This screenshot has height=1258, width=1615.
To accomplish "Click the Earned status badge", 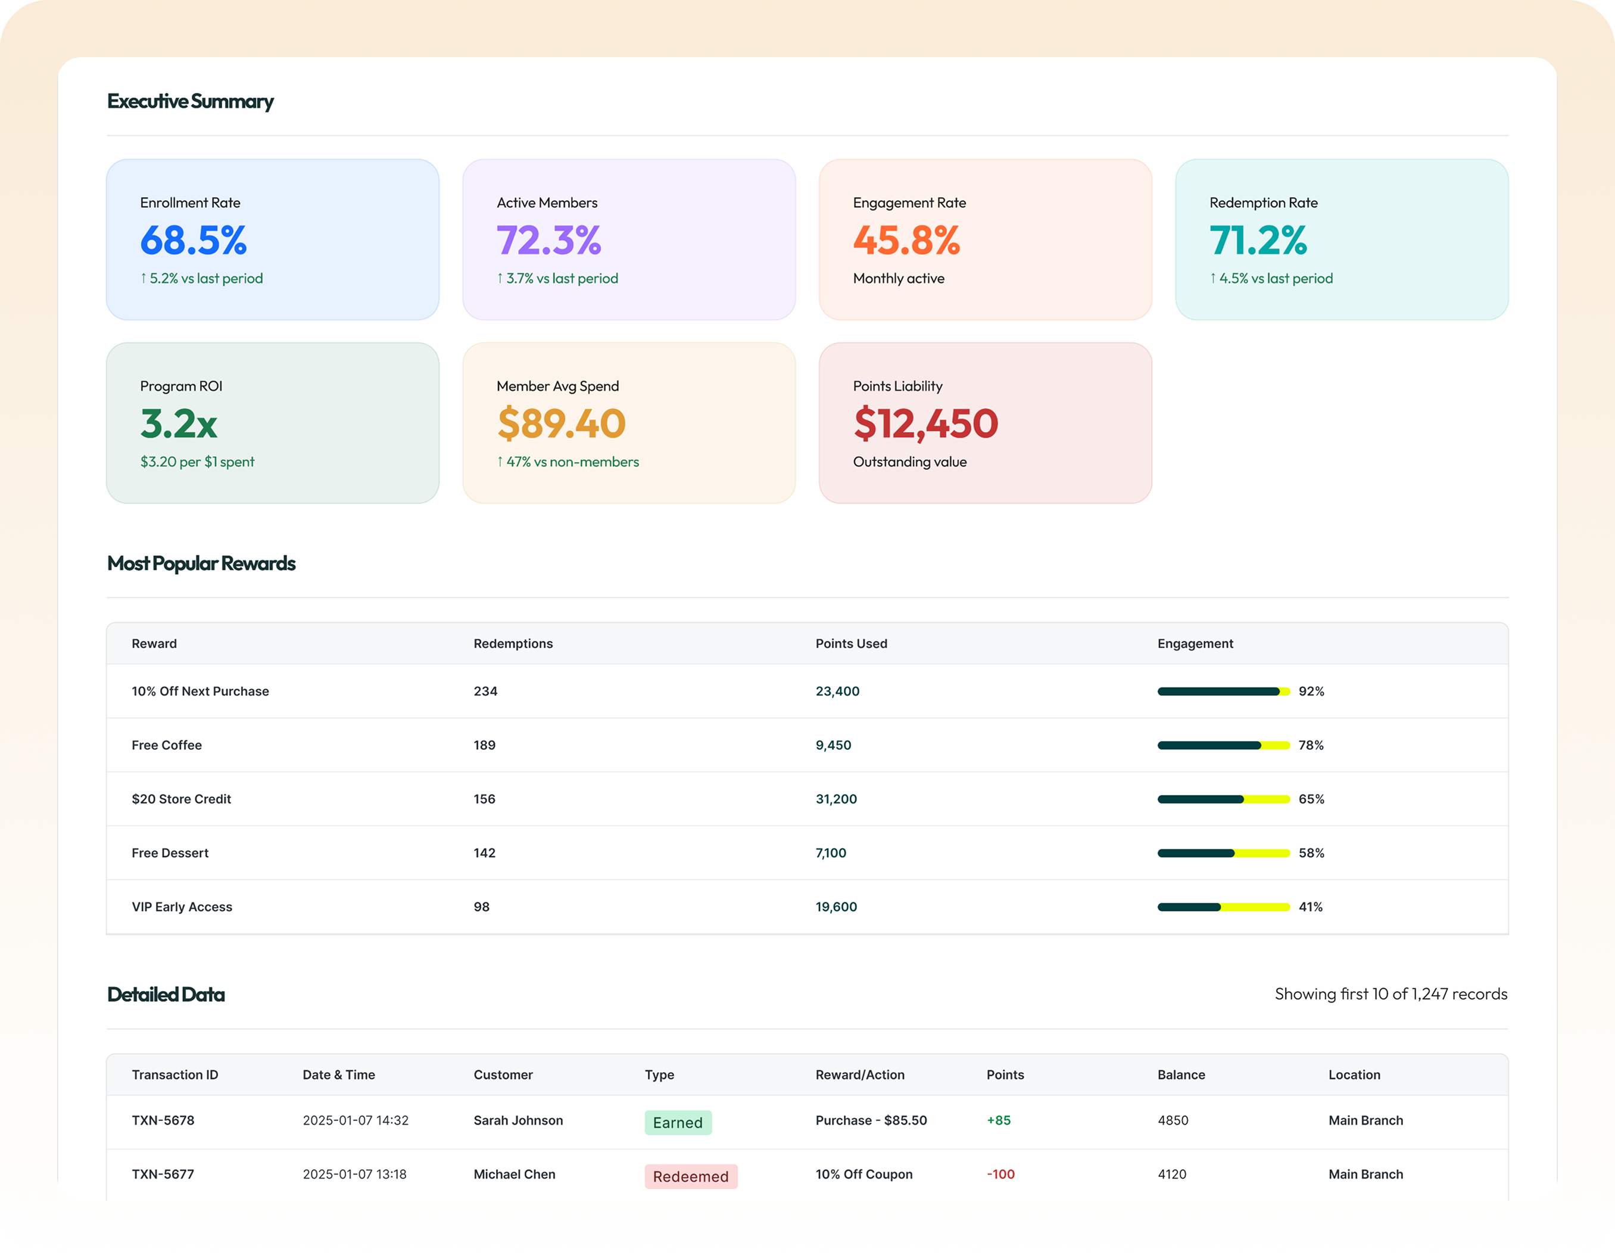I will click(677, 1123).
